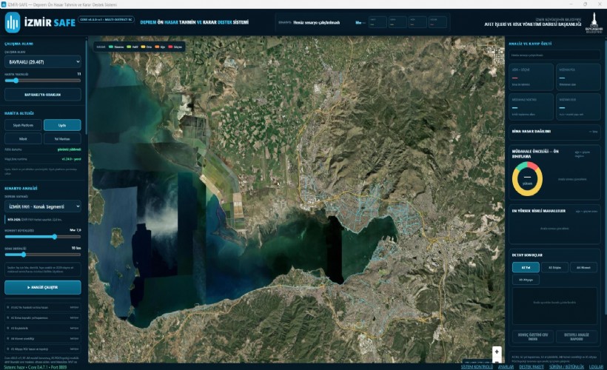Click the EN YÜKSEK RİSKLİ MAHALLELER heading
The image size is (607, 370).
[x=538, y=211]
